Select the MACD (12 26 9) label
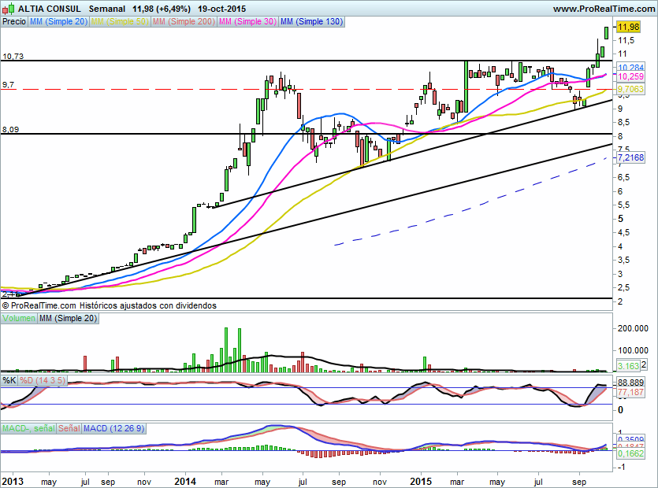Screen dimensions: 658x488 113,428
